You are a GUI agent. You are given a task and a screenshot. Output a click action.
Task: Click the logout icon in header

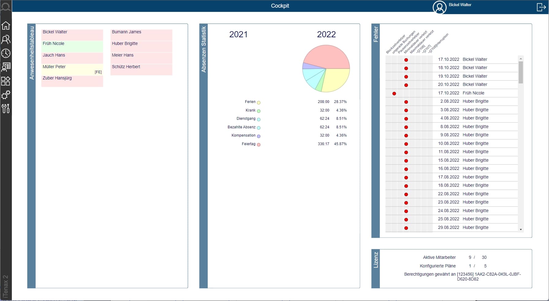click(541, 7)
